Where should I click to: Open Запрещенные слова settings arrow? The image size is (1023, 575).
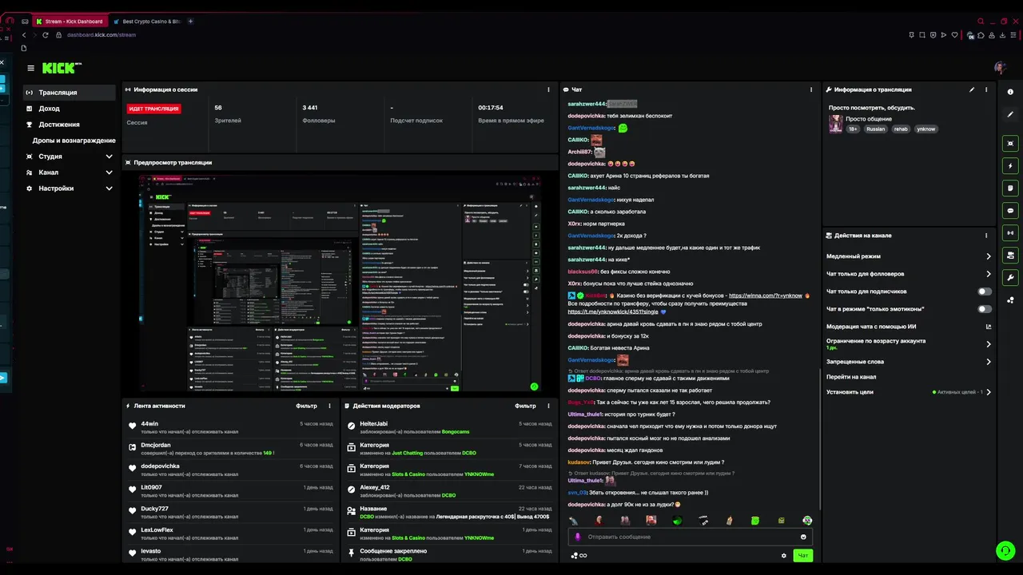(x=989, y=362)
